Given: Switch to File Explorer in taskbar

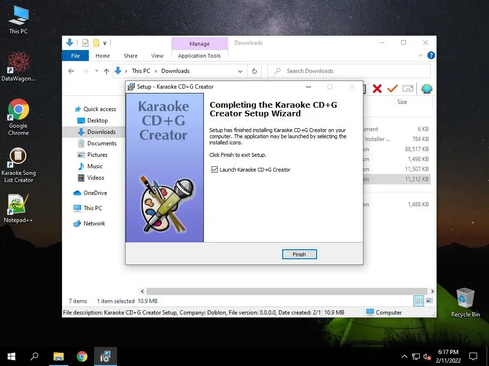Looking at the screenshot, I should pos(58,356).
